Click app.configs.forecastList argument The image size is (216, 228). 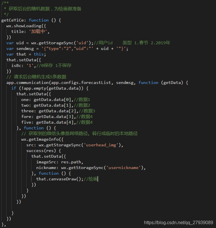point(81,83)
